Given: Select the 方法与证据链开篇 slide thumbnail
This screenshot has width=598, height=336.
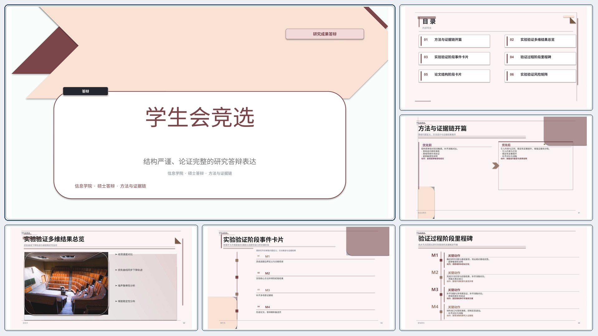Looking at the screenshot, I should click(496, 168).
